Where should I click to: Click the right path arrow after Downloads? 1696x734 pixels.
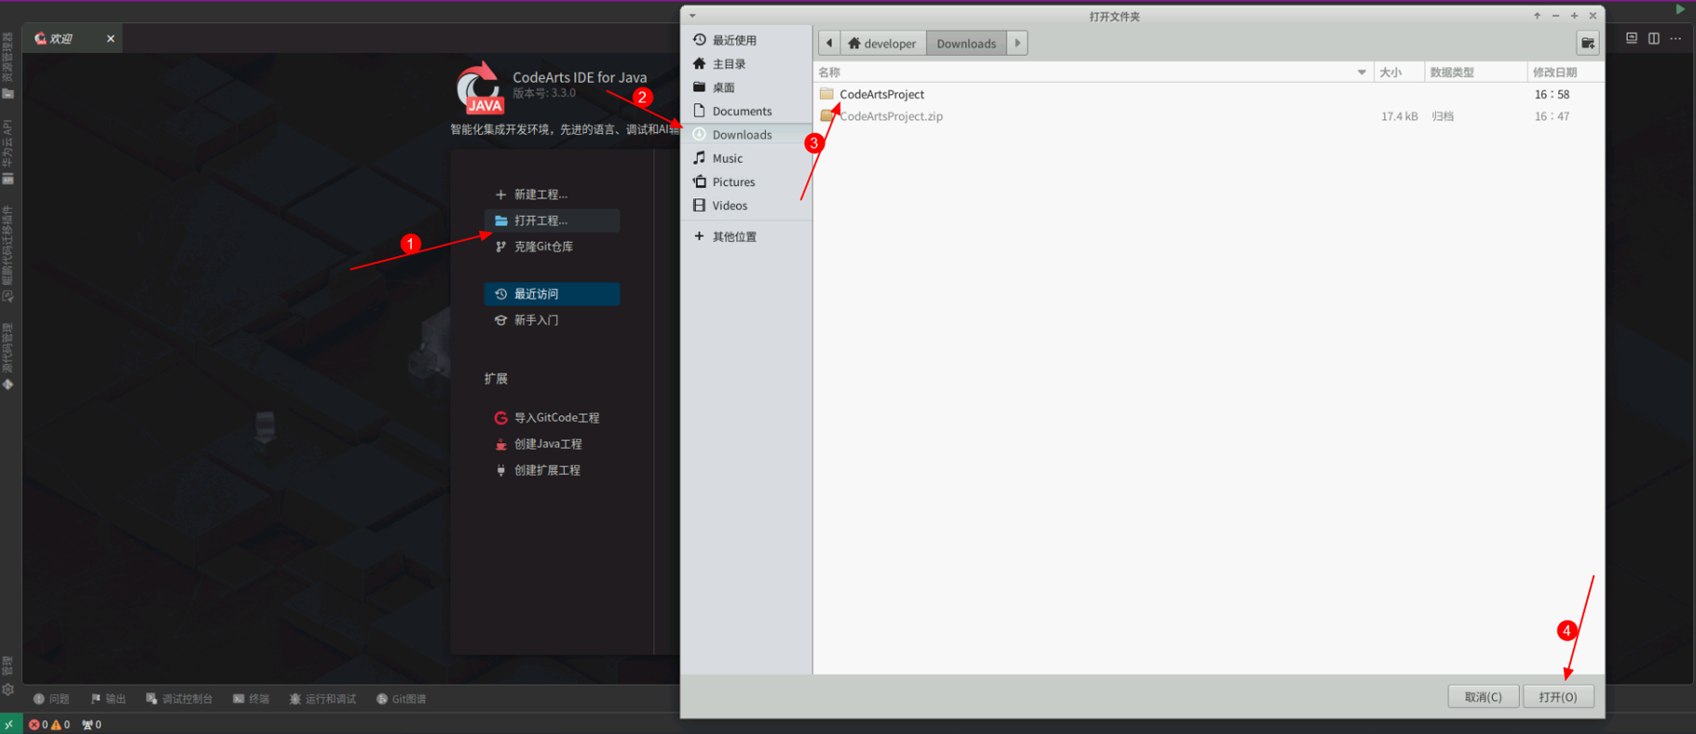(x=1018, y=43)
